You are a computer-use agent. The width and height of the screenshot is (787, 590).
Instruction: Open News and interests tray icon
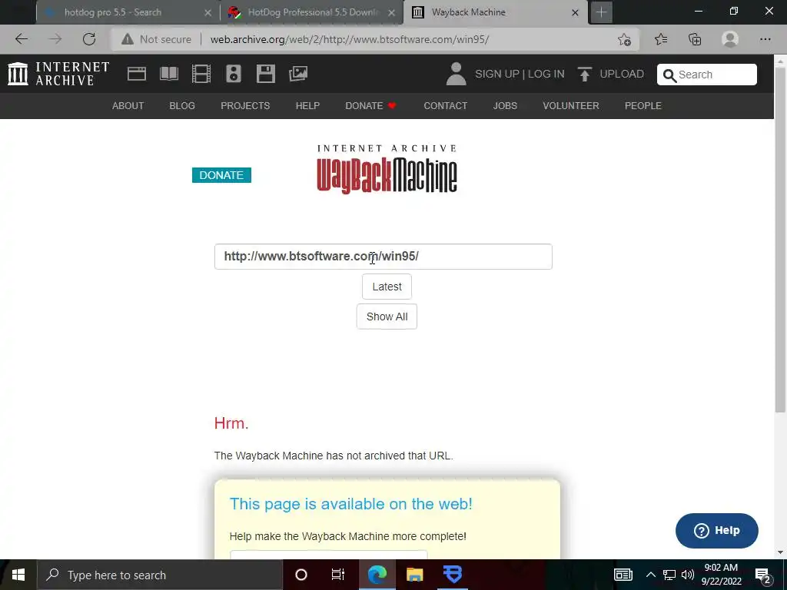click(x=623, y=575)
